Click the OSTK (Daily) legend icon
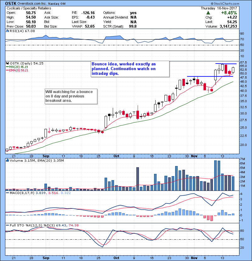Viewport: 252px width, 261px height. click(7, 63)
